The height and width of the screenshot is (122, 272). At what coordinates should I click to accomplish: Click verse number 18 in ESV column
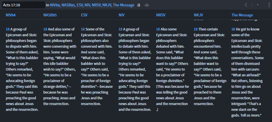point(83,29)
